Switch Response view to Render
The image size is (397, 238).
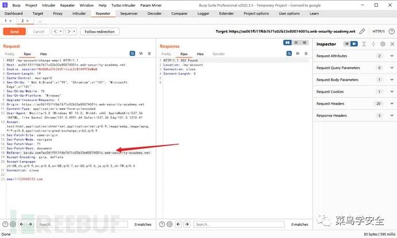(219, 54)
